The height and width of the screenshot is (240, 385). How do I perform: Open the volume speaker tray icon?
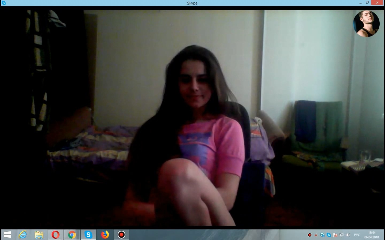[x=348, y=235]
